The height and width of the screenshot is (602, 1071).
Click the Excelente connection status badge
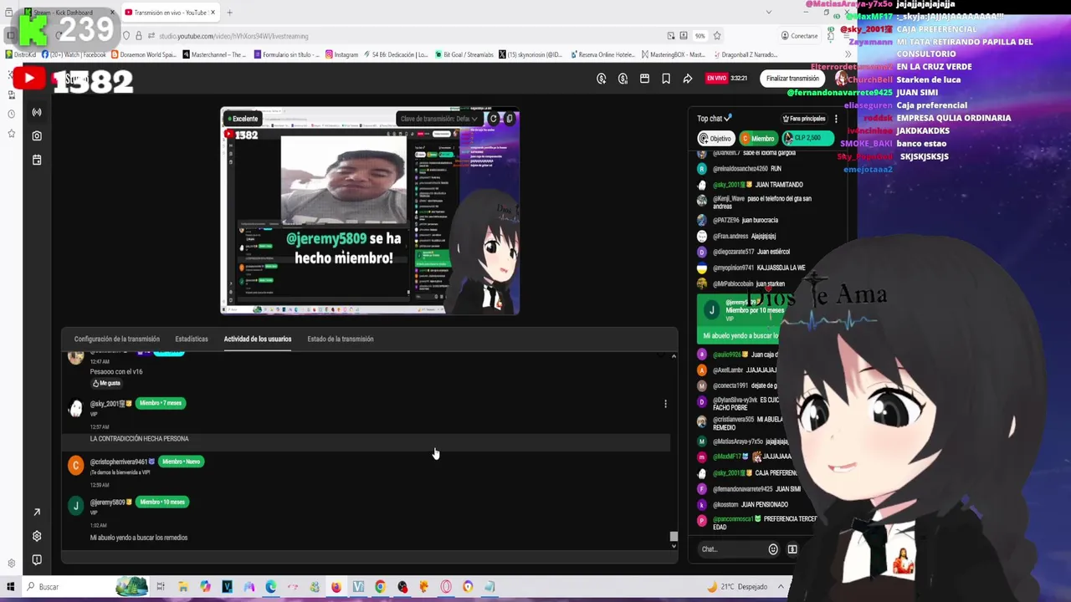(243, 119)
